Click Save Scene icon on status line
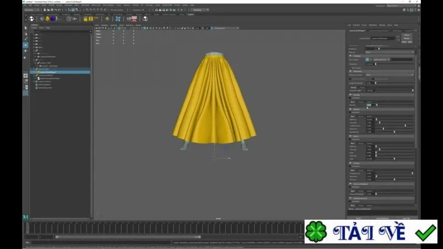This screenshot has width=443, height=249. click(x=52, y=10)
